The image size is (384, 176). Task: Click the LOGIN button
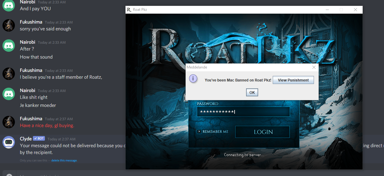tap(263, 132)
